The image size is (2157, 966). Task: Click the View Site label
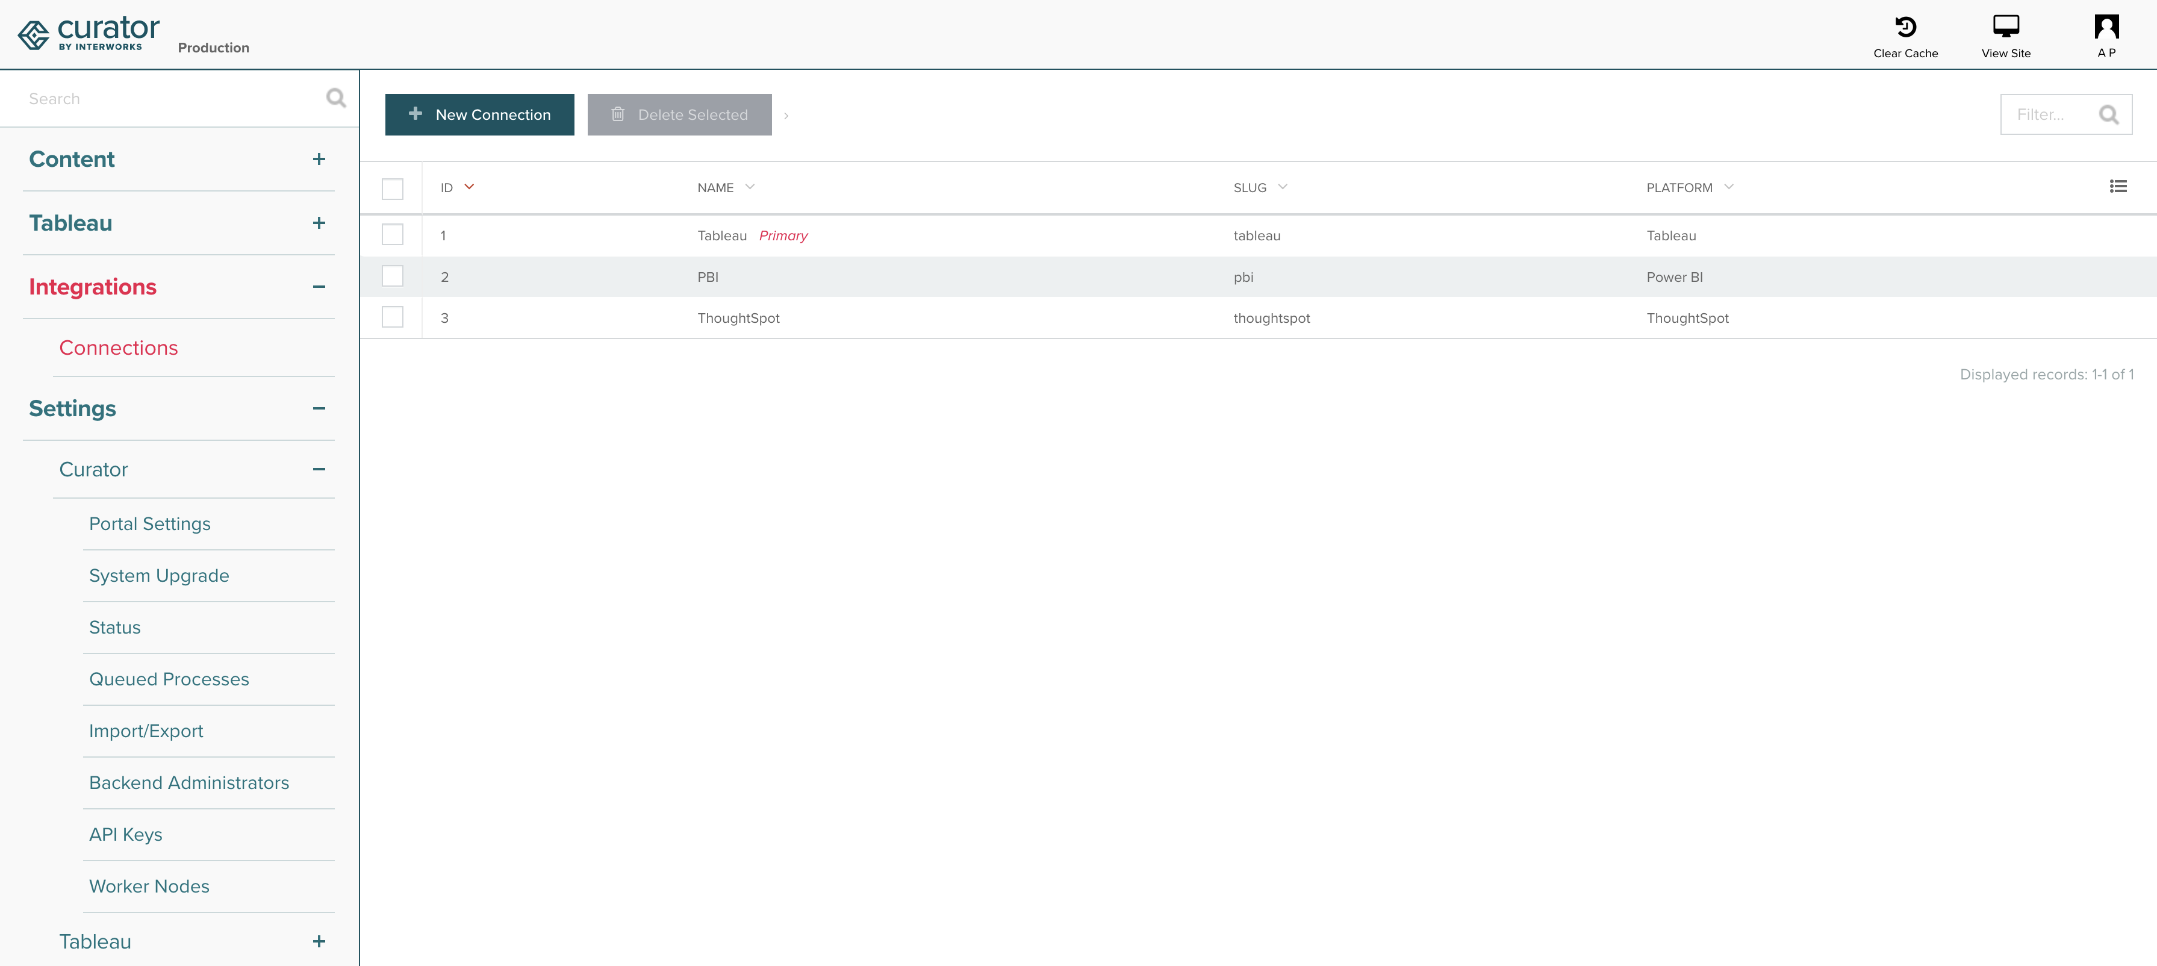coord(2005,54)
